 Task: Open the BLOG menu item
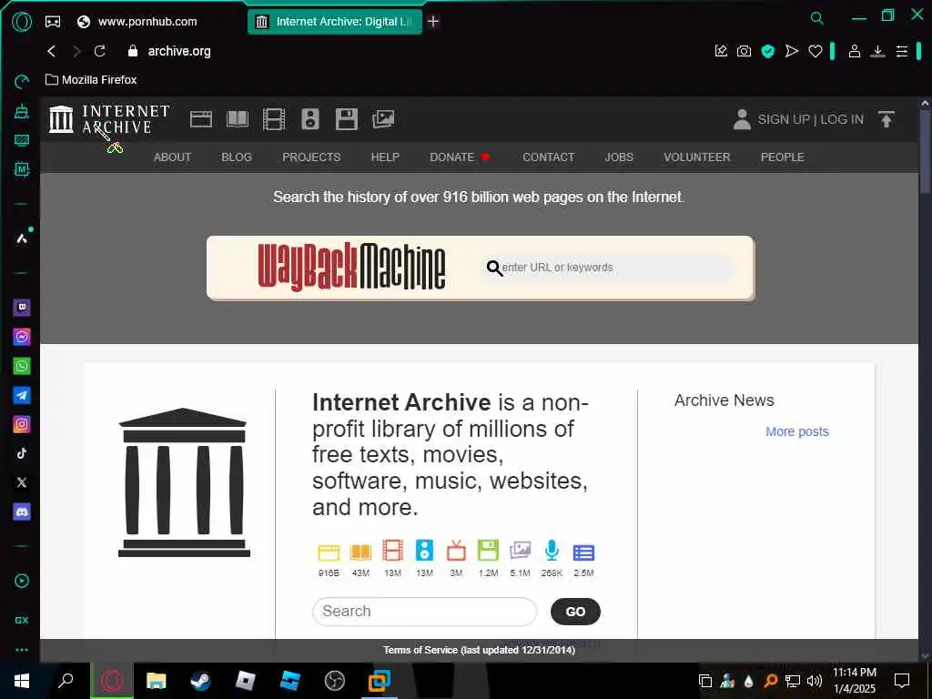(237, 157)
